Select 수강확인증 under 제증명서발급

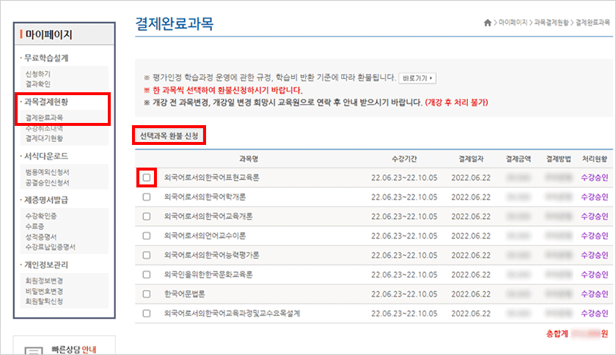(41, 216)
